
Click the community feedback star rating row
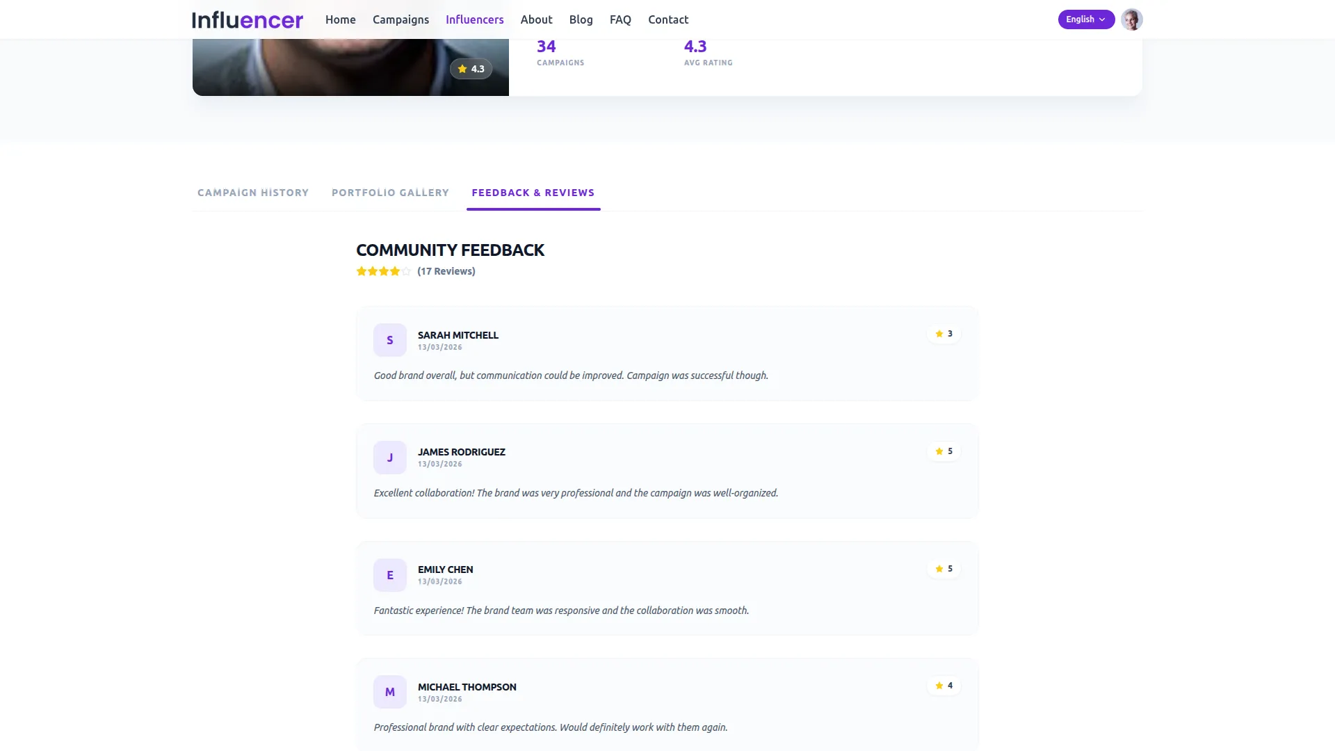click(x=383, y=271)
